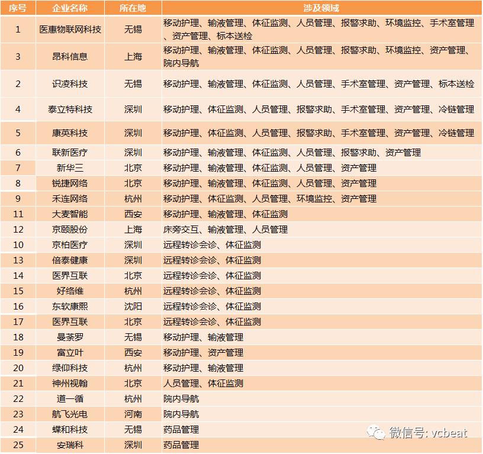Click 院内导航 in the 道一循 row
This screenshot has height=454, width=483.
(x=181, y=398)
